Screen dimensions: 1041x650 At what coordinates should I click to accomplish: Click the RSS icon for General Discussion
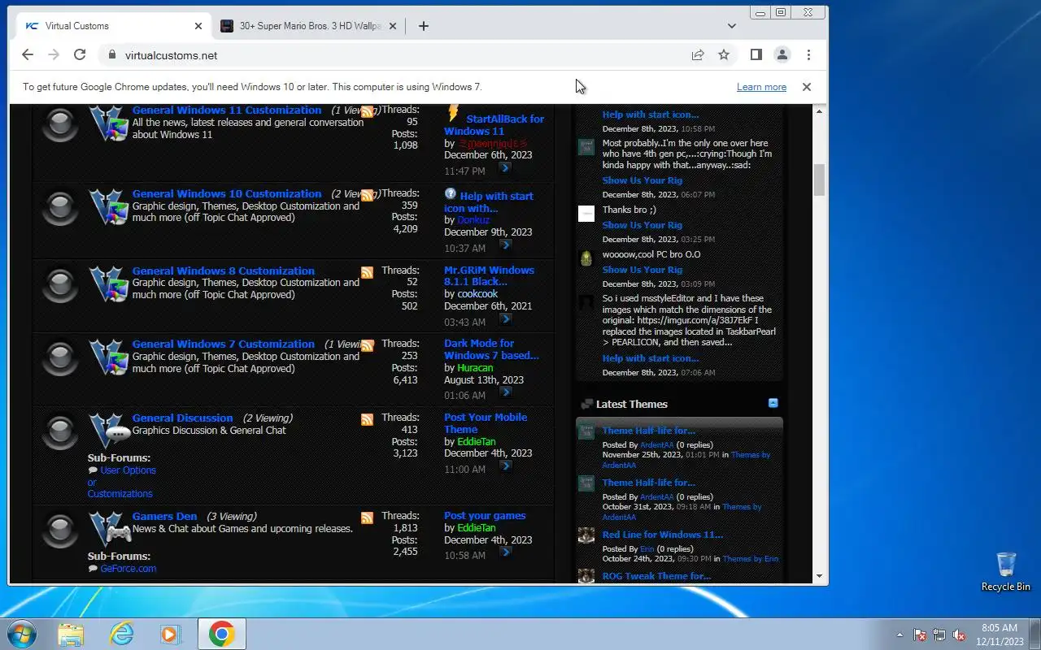368,420
